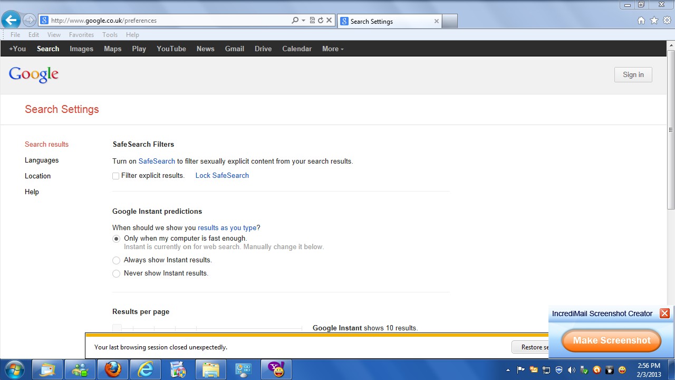Go back with the browser Back arrow
The image size is (675, 380).
[11, 20]
